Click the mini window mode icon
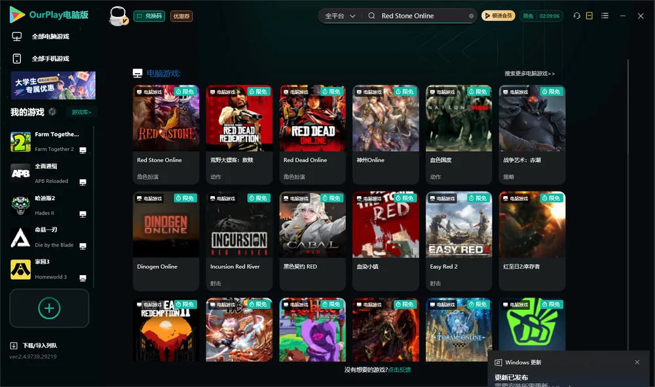This screenshot has width=655, height=387. pos(589,16)
